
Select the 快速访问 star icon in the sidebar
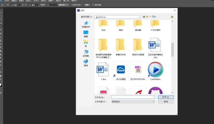click(86, 23)
